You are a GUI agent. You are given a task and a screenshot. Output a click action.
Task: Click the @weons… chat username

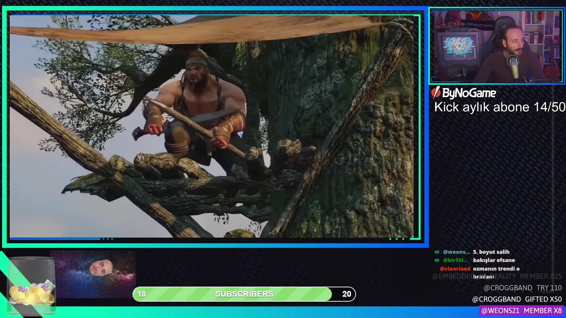point(456,252)
